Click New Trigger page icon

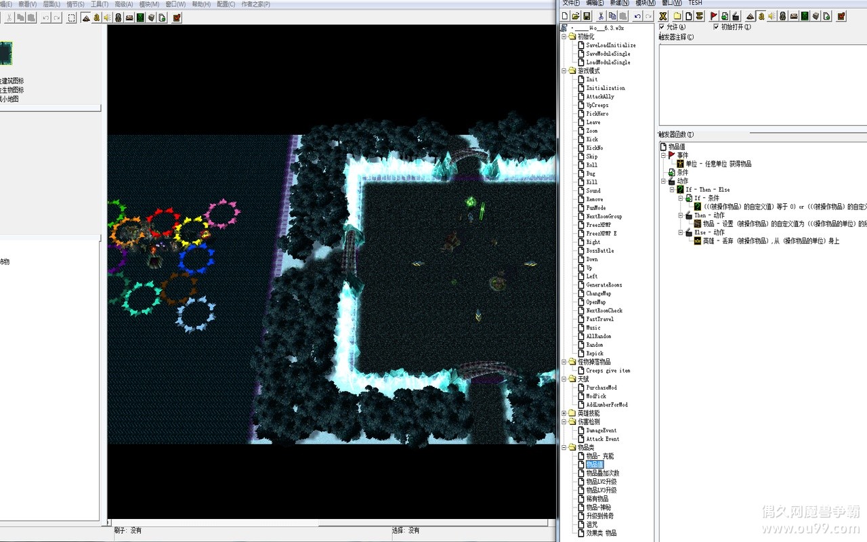pos(688,16)
